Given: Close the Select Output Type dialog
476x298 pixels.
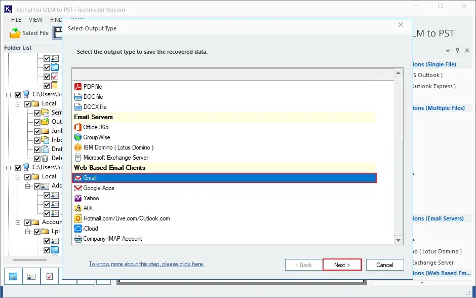Looking at the screenshot, I should [401, 25].
